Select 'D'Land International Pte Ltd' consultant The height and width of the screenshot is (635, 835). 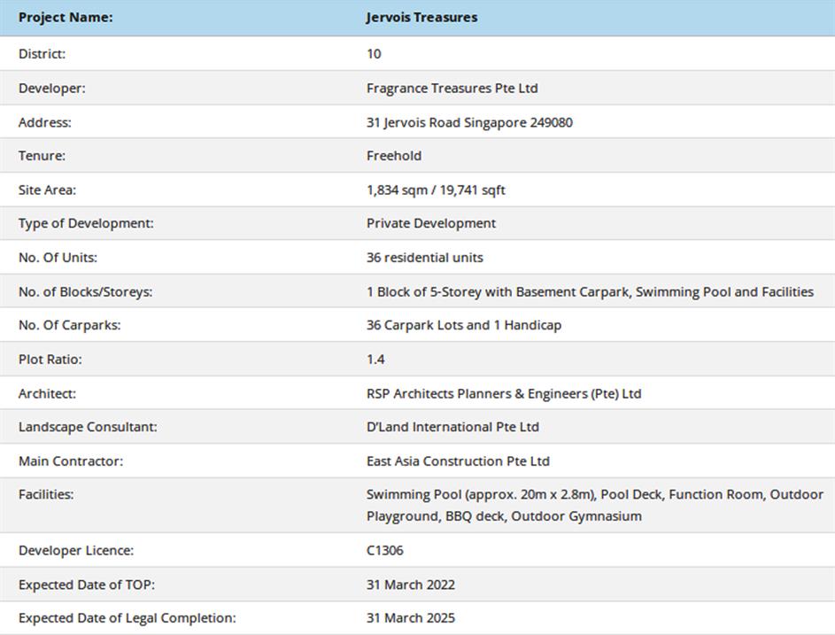pyautogui.click(x=452, y=427)
